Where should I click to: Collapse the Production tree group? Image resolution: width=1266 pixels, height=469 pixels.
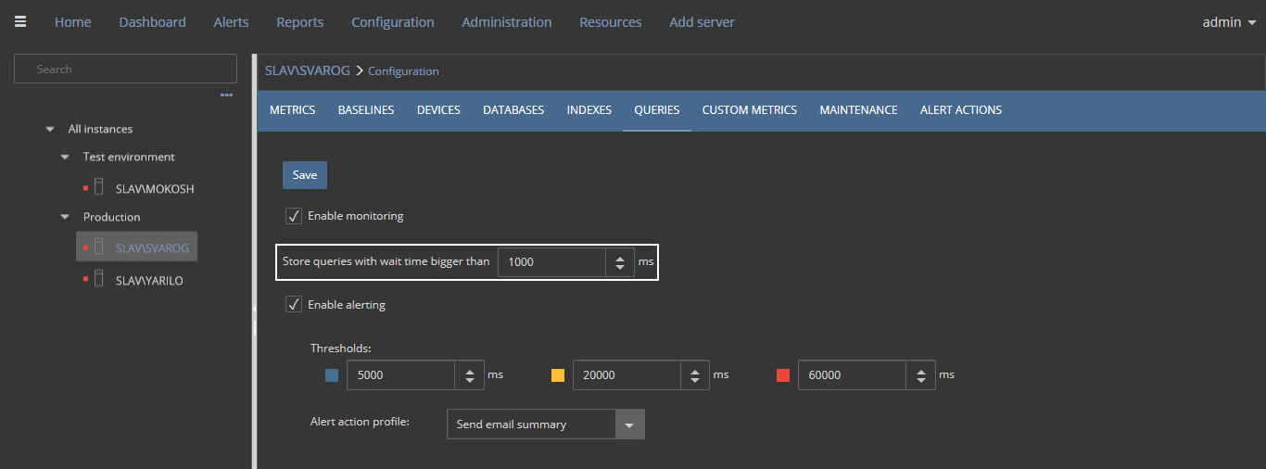tap(65, 217)
